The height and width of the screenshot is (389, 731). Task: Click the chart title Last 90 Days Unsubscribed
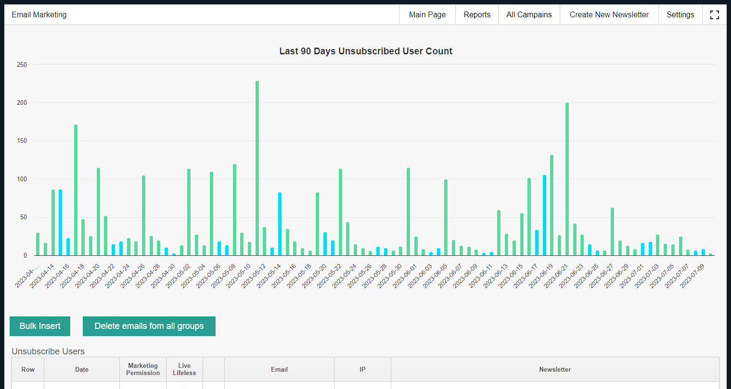pos(366,51)
